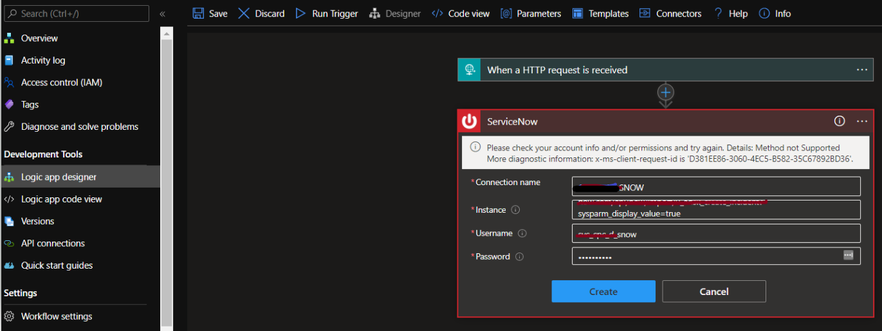Click Discard in the toolbar

(x=261, y=13)
